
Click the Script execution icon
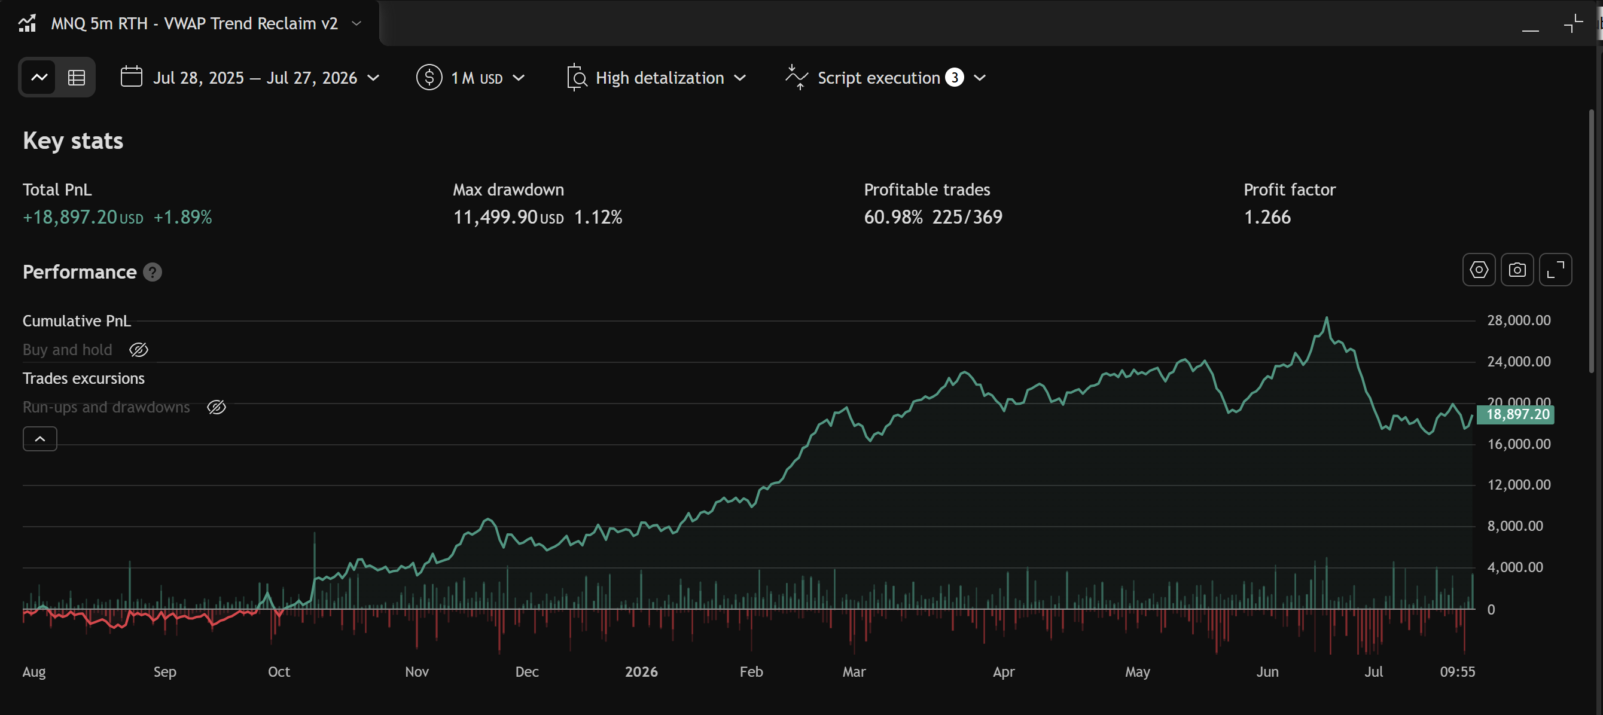point(797,78)
